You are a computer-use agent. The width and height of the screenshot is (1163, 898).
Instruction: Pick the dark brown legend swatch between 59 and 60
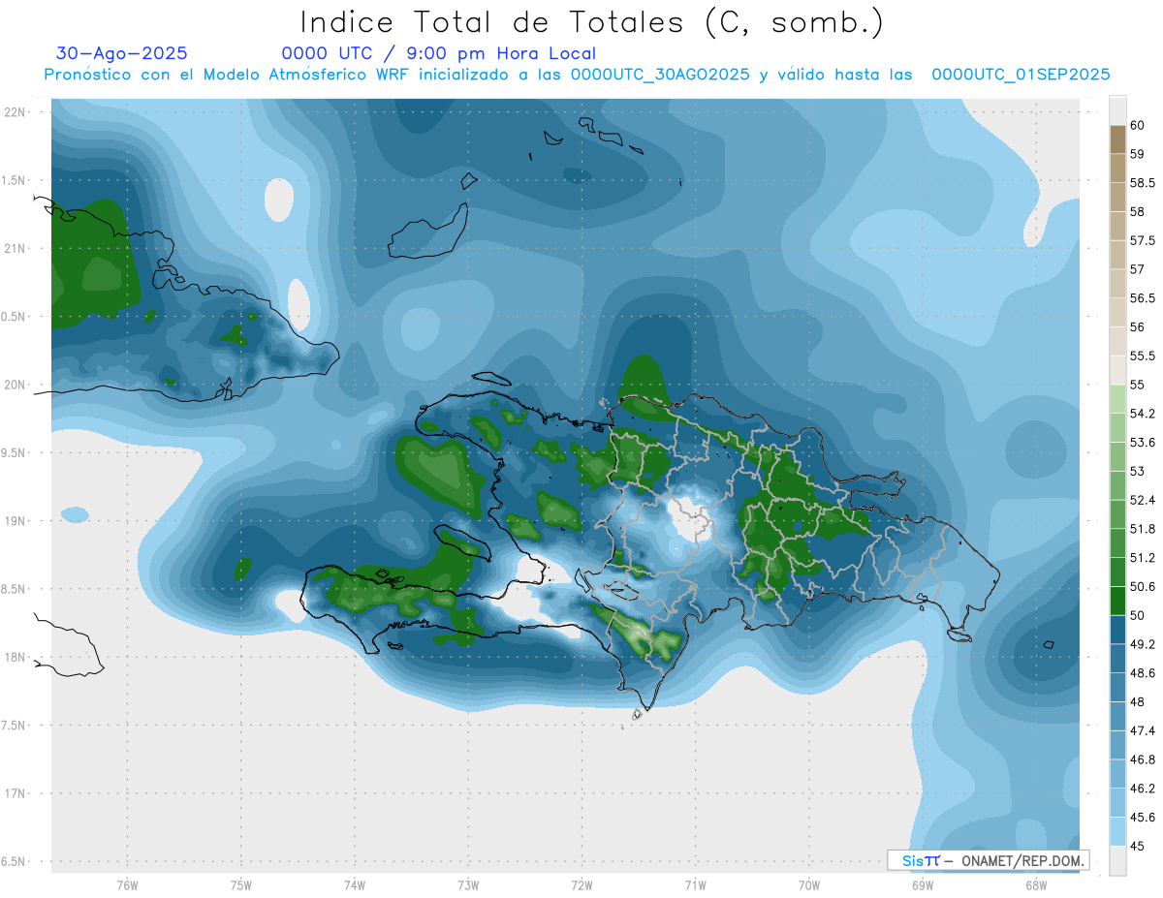(x=1116, y=139)
